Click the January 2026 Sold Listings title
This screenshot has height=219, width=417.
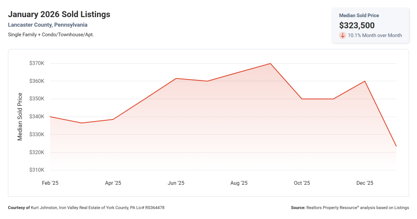pyautogui.click(x=59, y=14)
